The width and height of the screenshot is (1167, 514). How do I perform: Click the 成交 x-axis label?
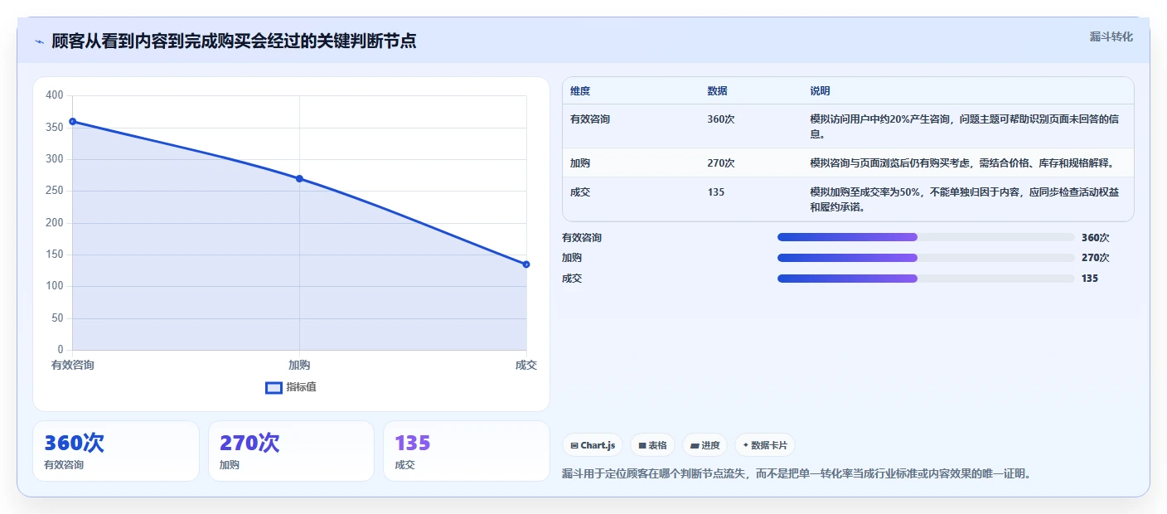point(526,365)
